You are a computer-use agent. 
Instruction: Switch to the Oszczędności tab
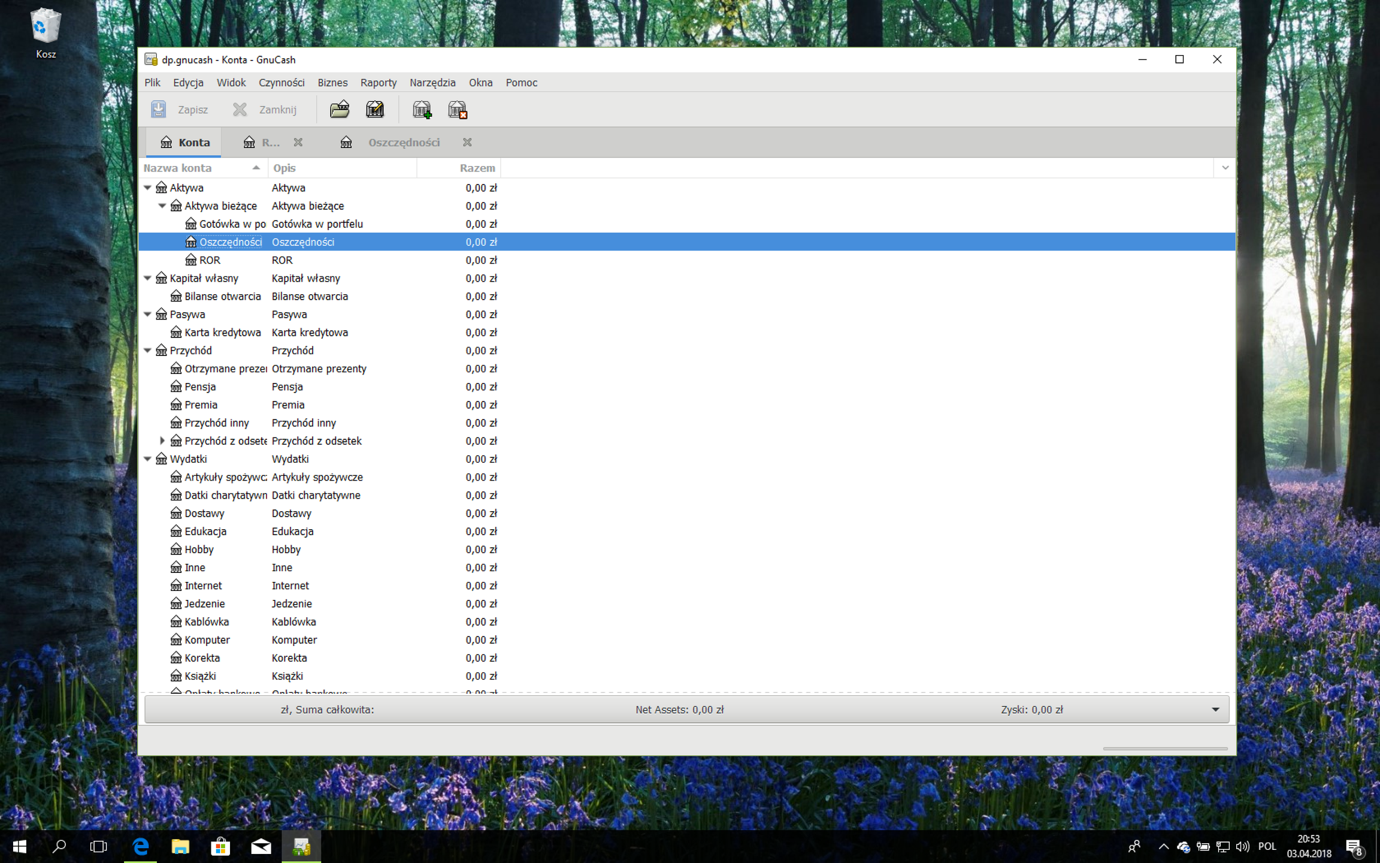(x=403, y=143)
